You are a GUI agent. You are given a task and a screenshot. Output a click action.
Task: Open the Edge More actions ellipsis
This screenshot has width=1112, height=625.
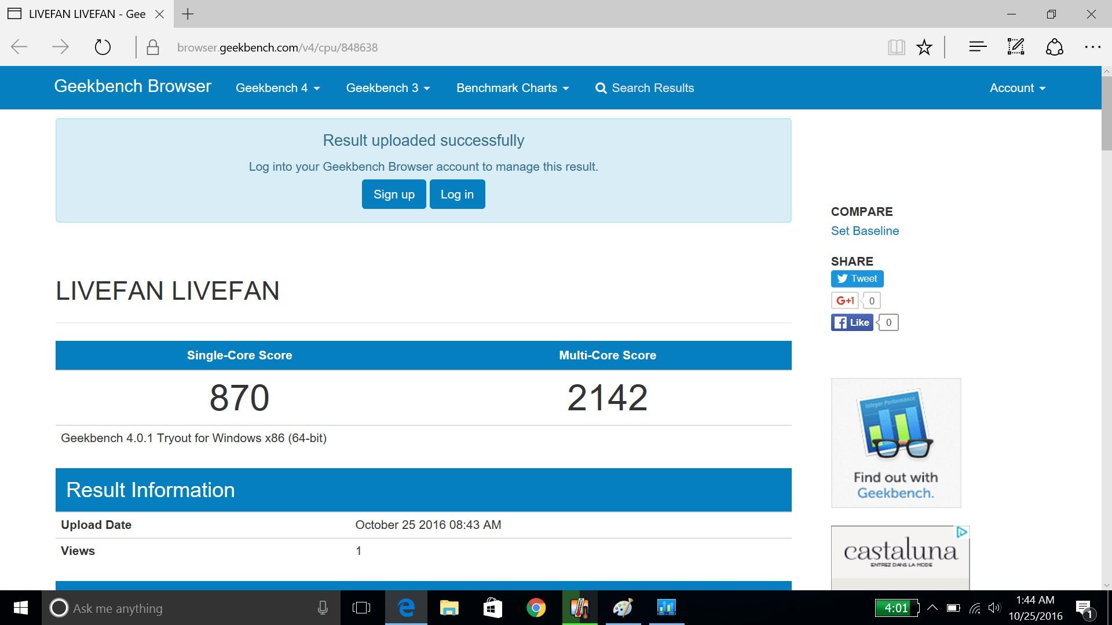pyautogui.click(x=1092, y=47)
